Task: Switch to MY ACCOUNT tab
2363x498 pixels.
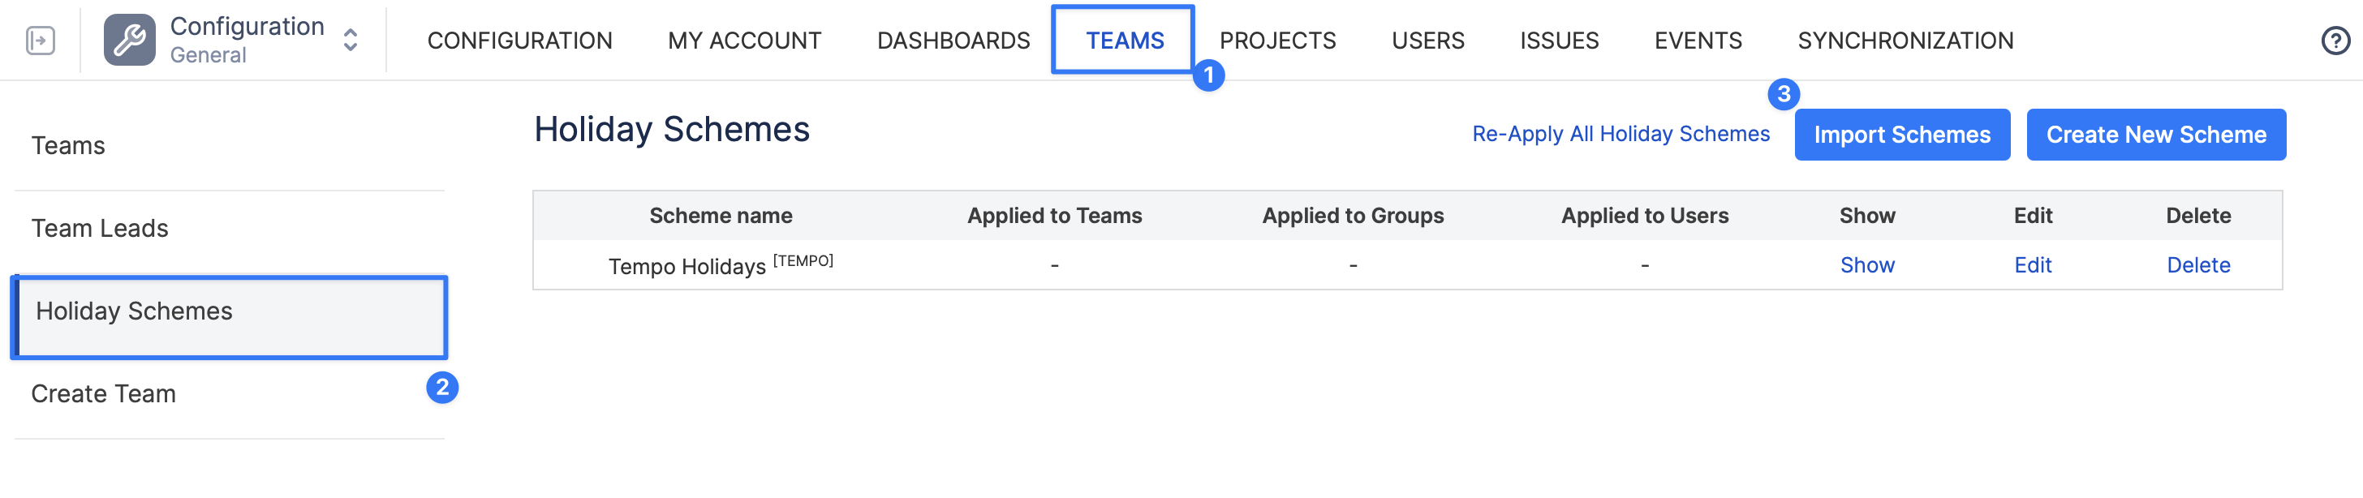Action: 744,41
